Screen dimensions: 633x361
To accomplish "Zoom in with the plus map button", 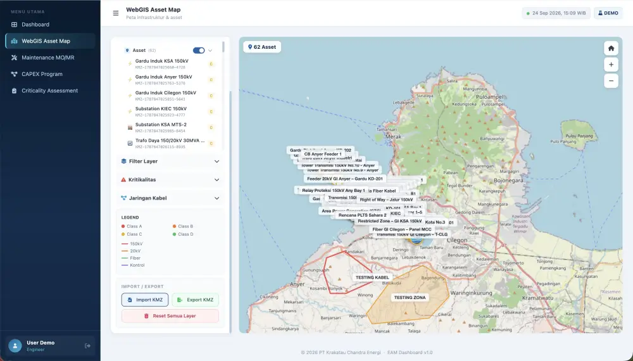I will (x=611, y=65).
